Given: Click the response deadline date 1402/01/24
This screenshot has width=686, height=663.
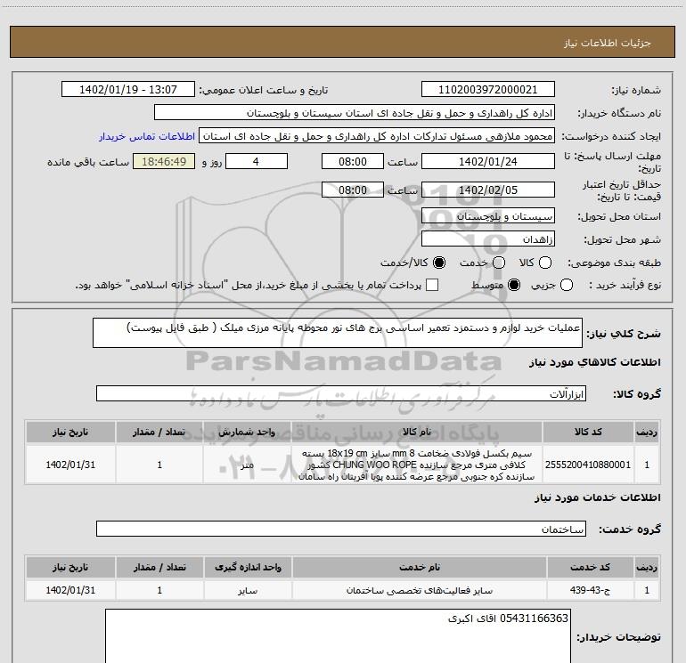Looking at the screenshot, I should point(488,161).
